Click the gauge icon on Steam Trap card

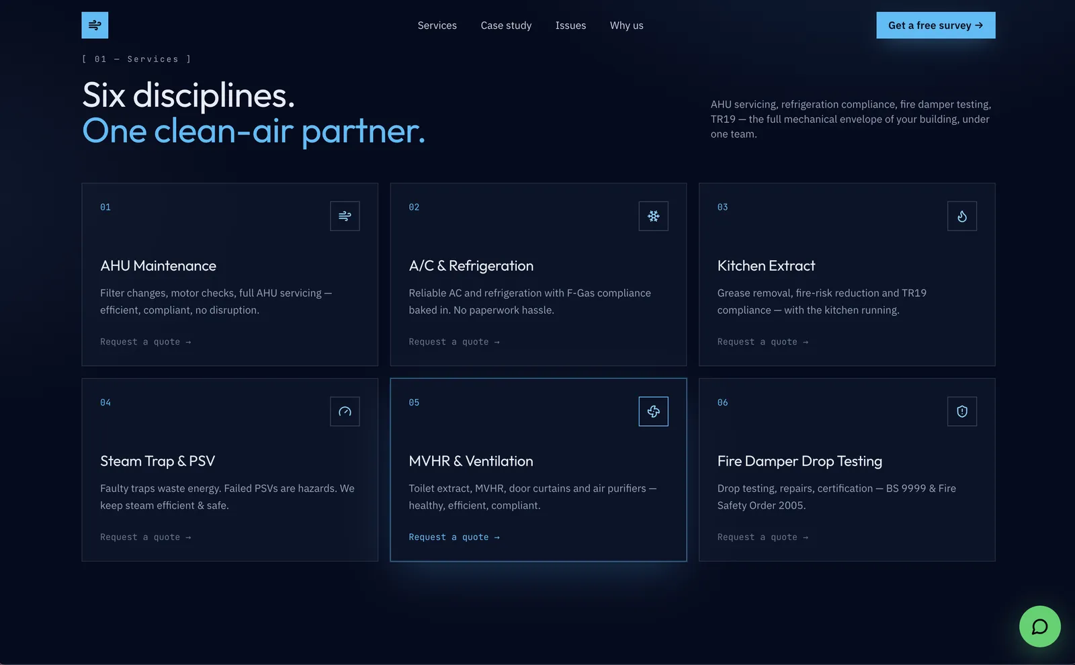(345, 412)
